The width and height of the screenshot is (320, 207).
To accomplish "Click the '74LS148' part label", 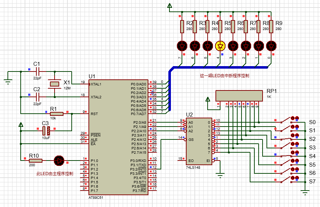I will click(193, 167).
